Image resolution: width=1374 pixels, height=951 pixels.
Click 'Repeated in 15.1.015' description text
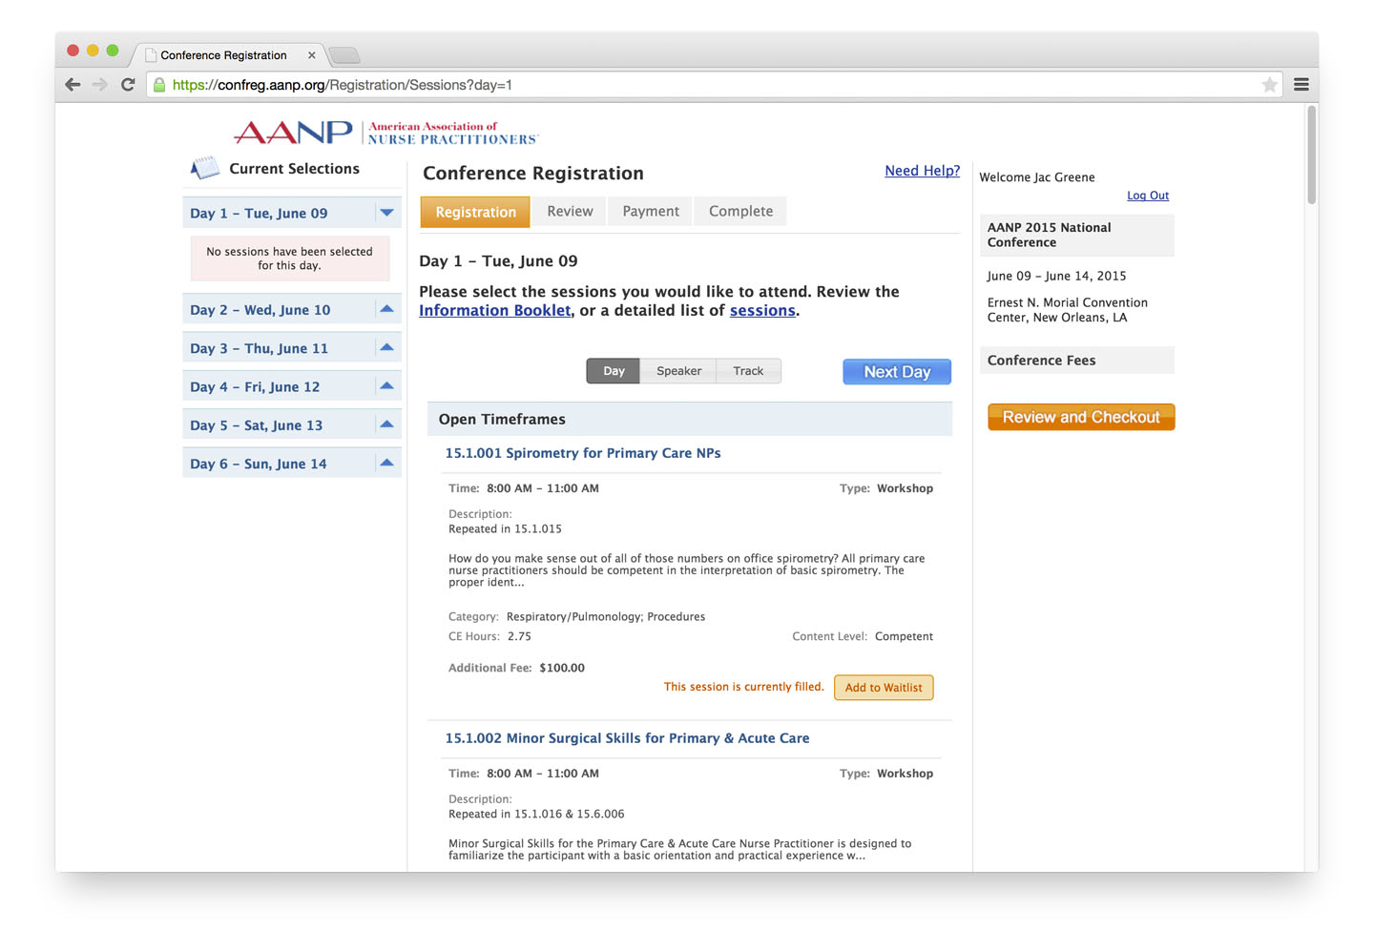[505, 528]
